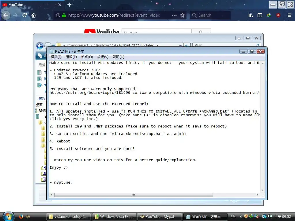Screen dimensions: 295x221
Task: Open the 格式(O) menu in Notepad
Action: point(87,57)
